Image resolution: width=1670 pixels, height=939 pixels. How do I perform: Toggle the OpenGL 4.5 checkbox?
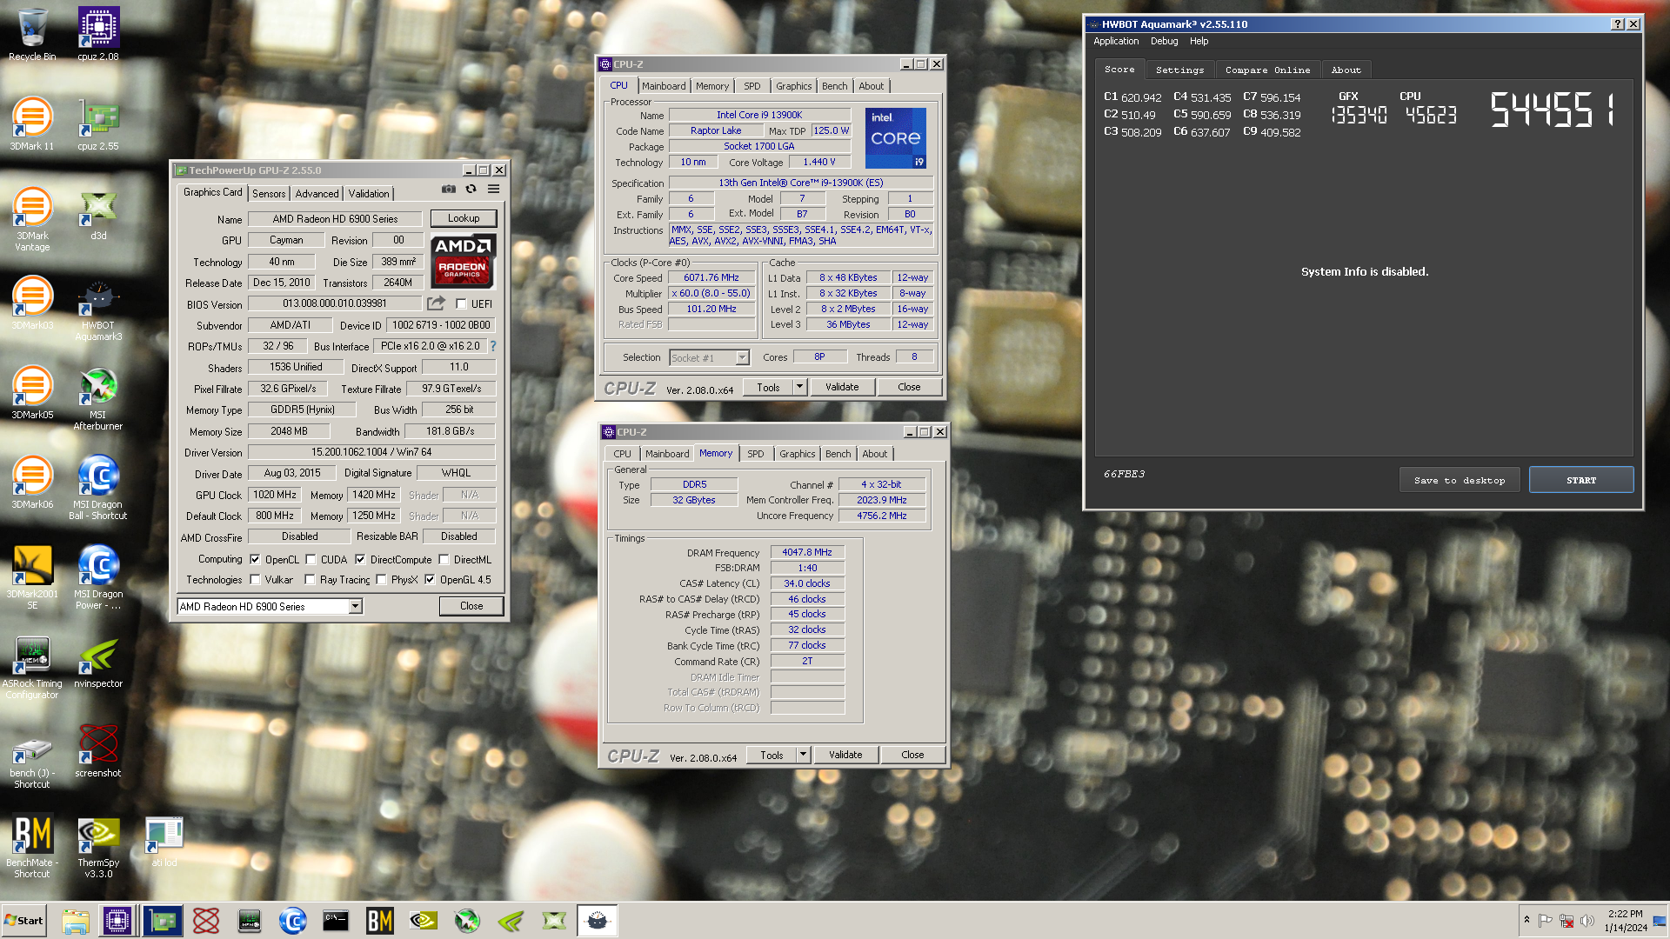pos(430,580)
